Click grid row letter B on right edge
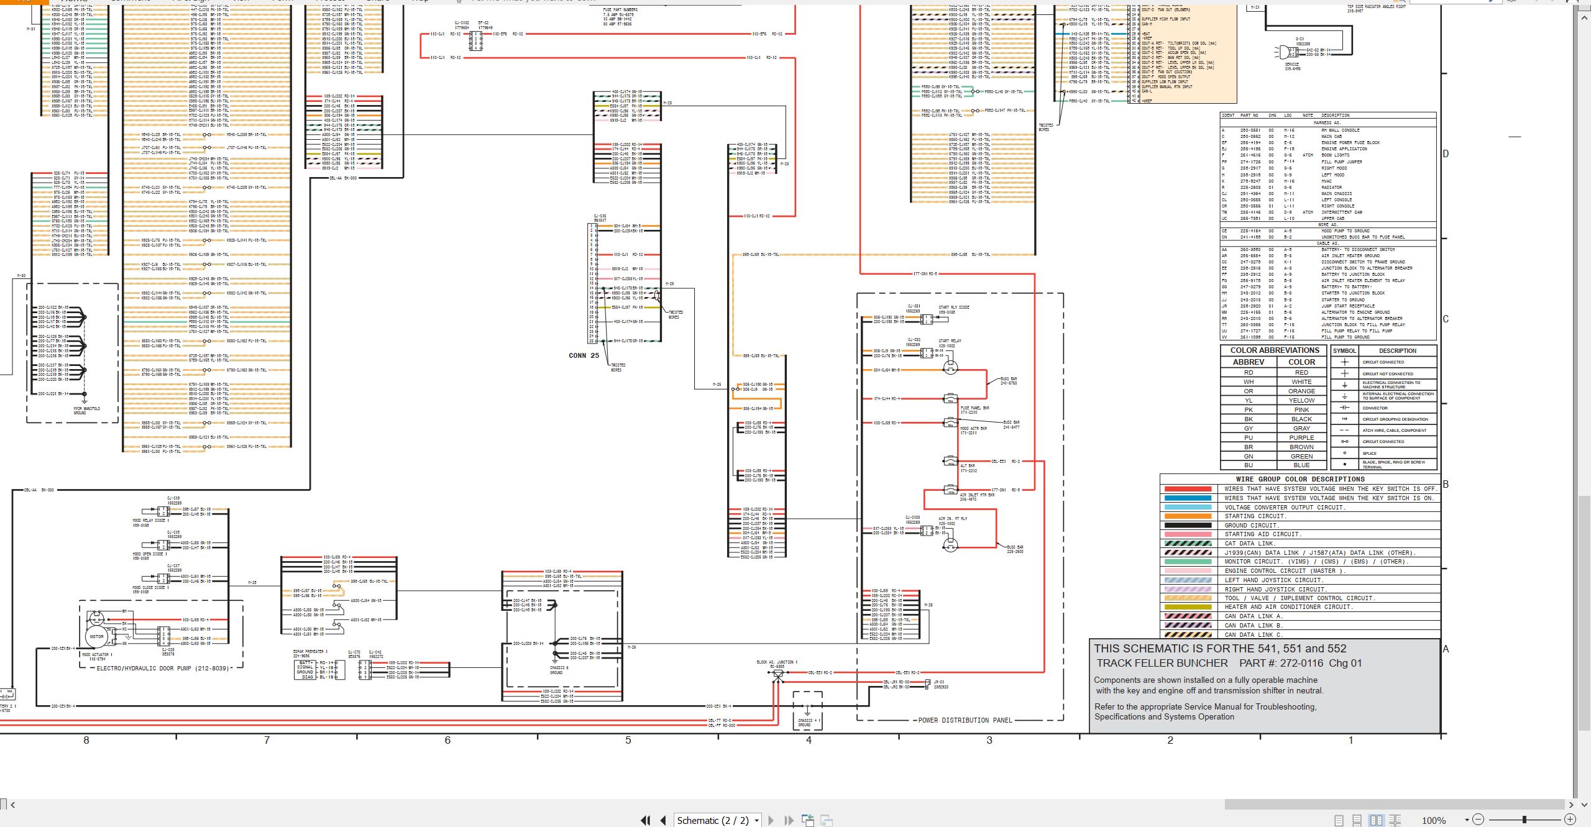The width and height of the screenshot is (1591, 827). [1446, 485]
